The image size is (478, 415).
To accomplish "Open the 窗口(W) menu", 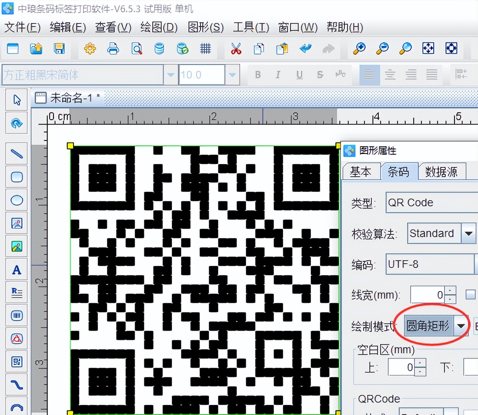I will pos(298,27).
